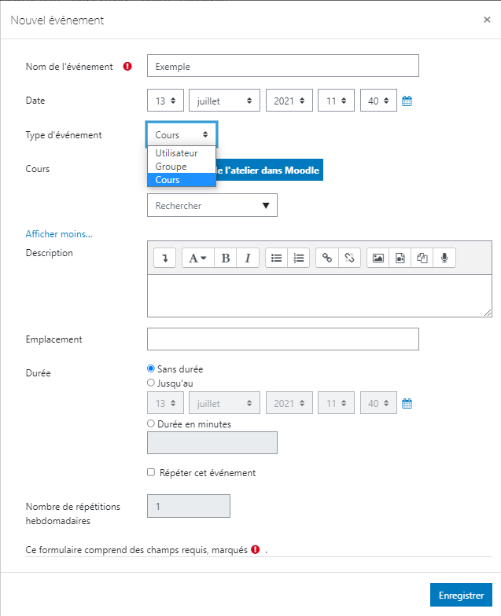Viewport: 501px width, 616px height.
Task: Select the Jusqu'au radio option
Action: (x=151, y=383)
